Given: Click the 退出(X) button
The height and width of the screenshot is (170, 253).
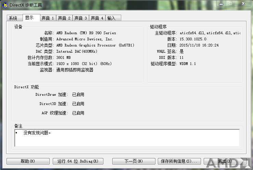Looking at the screenshot, I should pos(225,161).
